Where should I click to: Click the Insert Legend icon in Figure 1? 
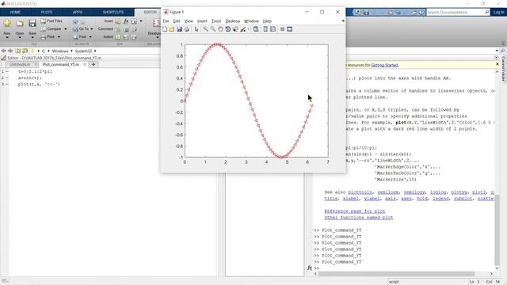(273, 29)
